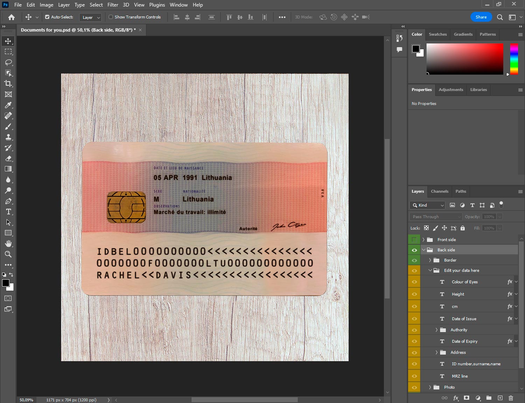
Task: Switch to the Zoom tool
Action: click(8, 254)
